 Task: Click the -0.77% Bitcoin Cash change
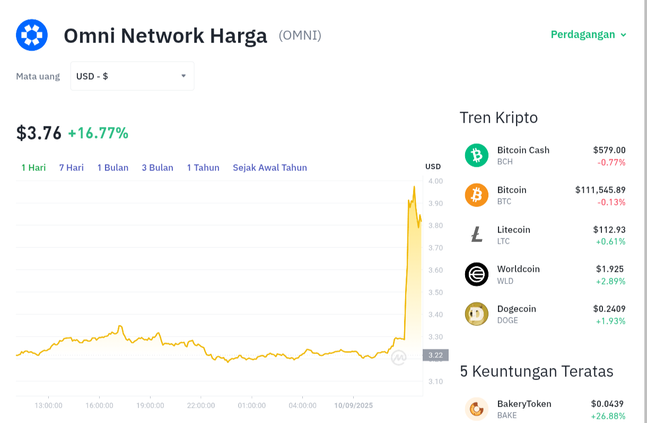tap(611, 162)
